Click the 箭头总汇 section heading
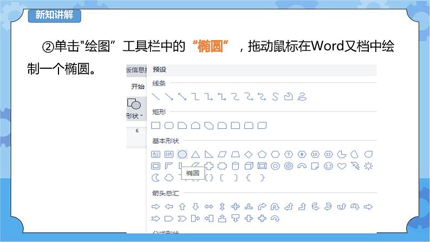 coord(166,193)
